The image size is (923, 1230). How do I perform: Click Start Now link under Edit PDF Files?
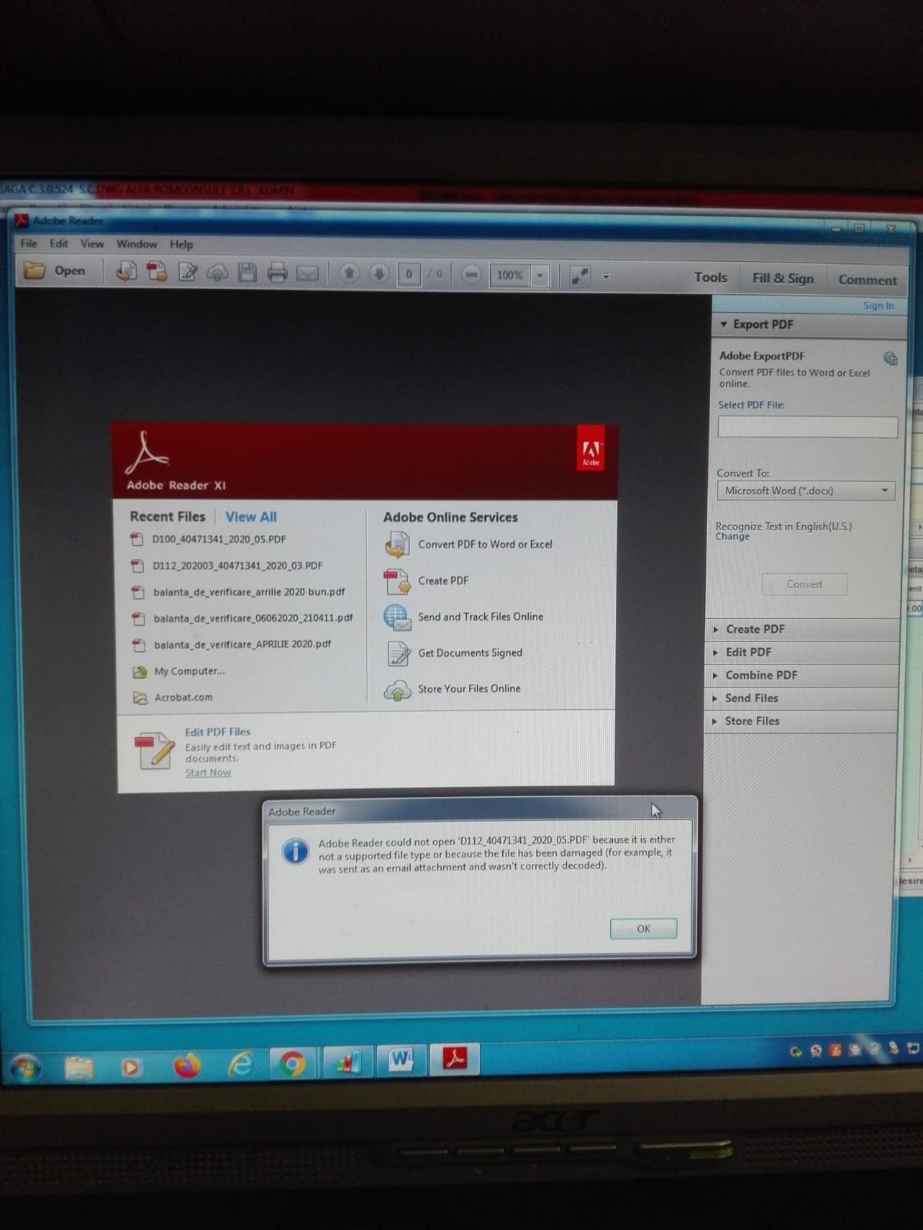[208, 773]
